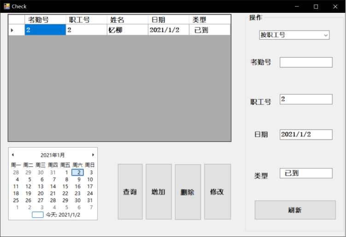This screenshot has height=237, width=346.
Task: Sort by the 姓名 column header
Action: click(127, 20)
